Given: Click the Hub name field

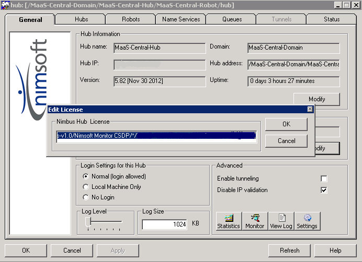Looking at the screenshot, I should point(160,48).
